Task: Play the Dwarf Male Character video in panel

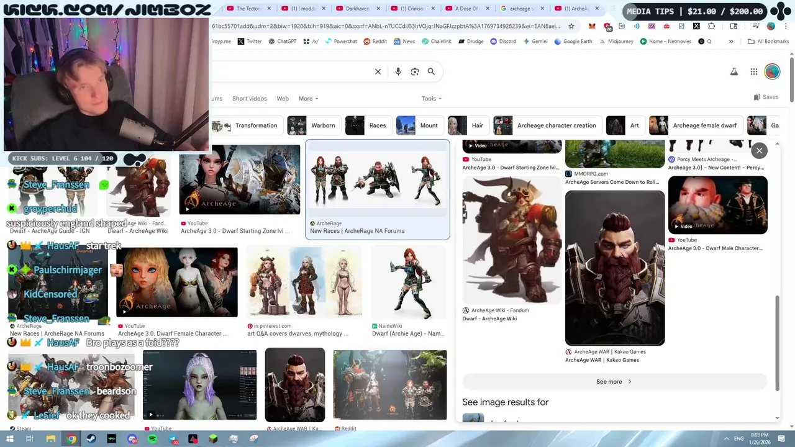Action: [717, 205]
